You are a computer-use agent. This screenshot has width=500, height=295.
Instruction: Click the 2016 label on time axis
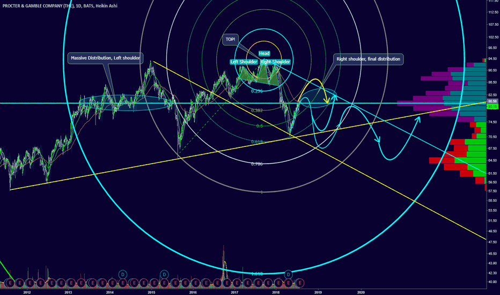[x=193, y=292]
